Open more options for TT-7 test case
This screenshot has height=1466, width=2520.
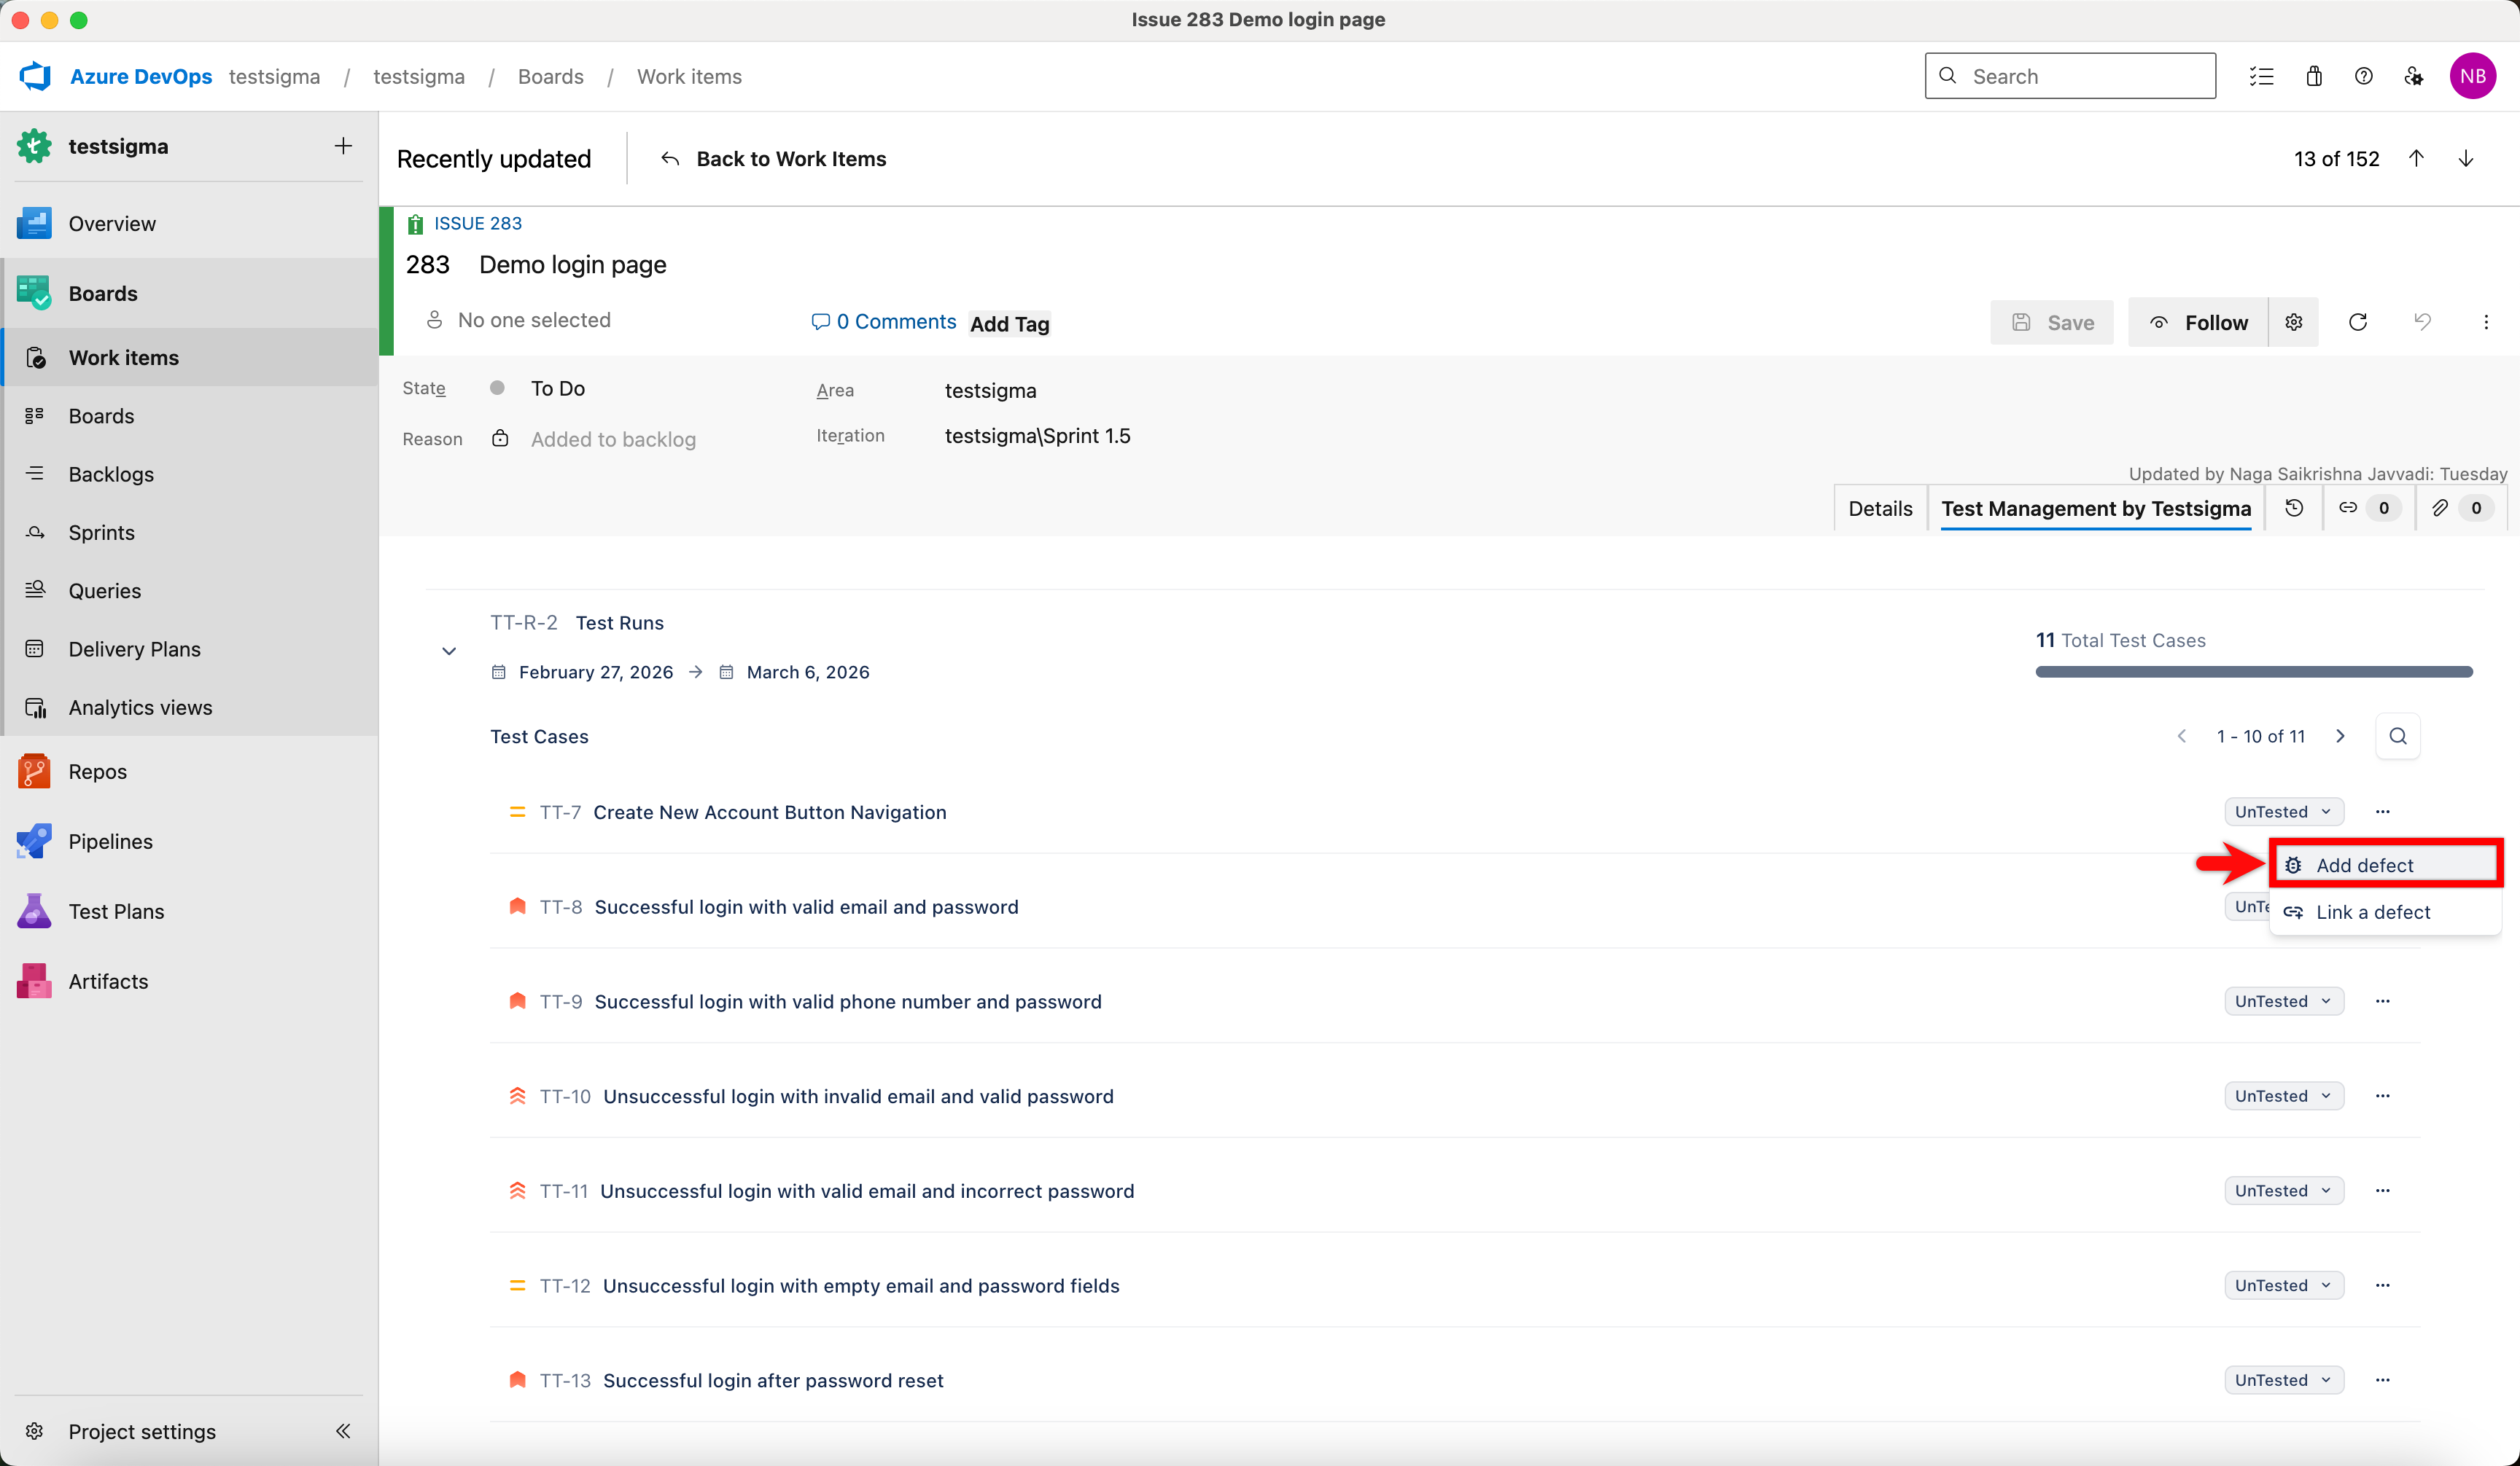tap(2383, 812)
